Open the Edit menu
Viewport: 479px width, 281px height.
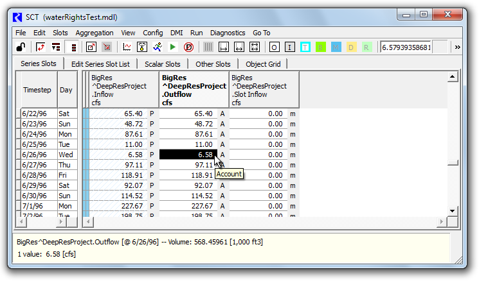point(39,33)
